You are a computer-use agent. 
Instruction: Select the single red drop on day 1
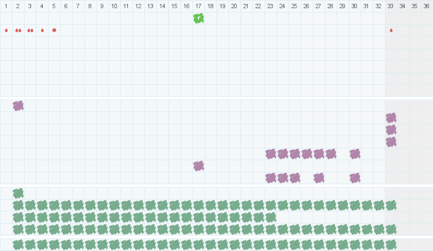click(6, 30)
